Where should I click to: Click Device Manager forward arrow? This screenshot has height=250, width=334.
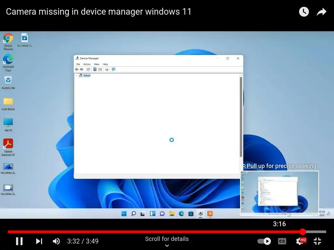82,69
